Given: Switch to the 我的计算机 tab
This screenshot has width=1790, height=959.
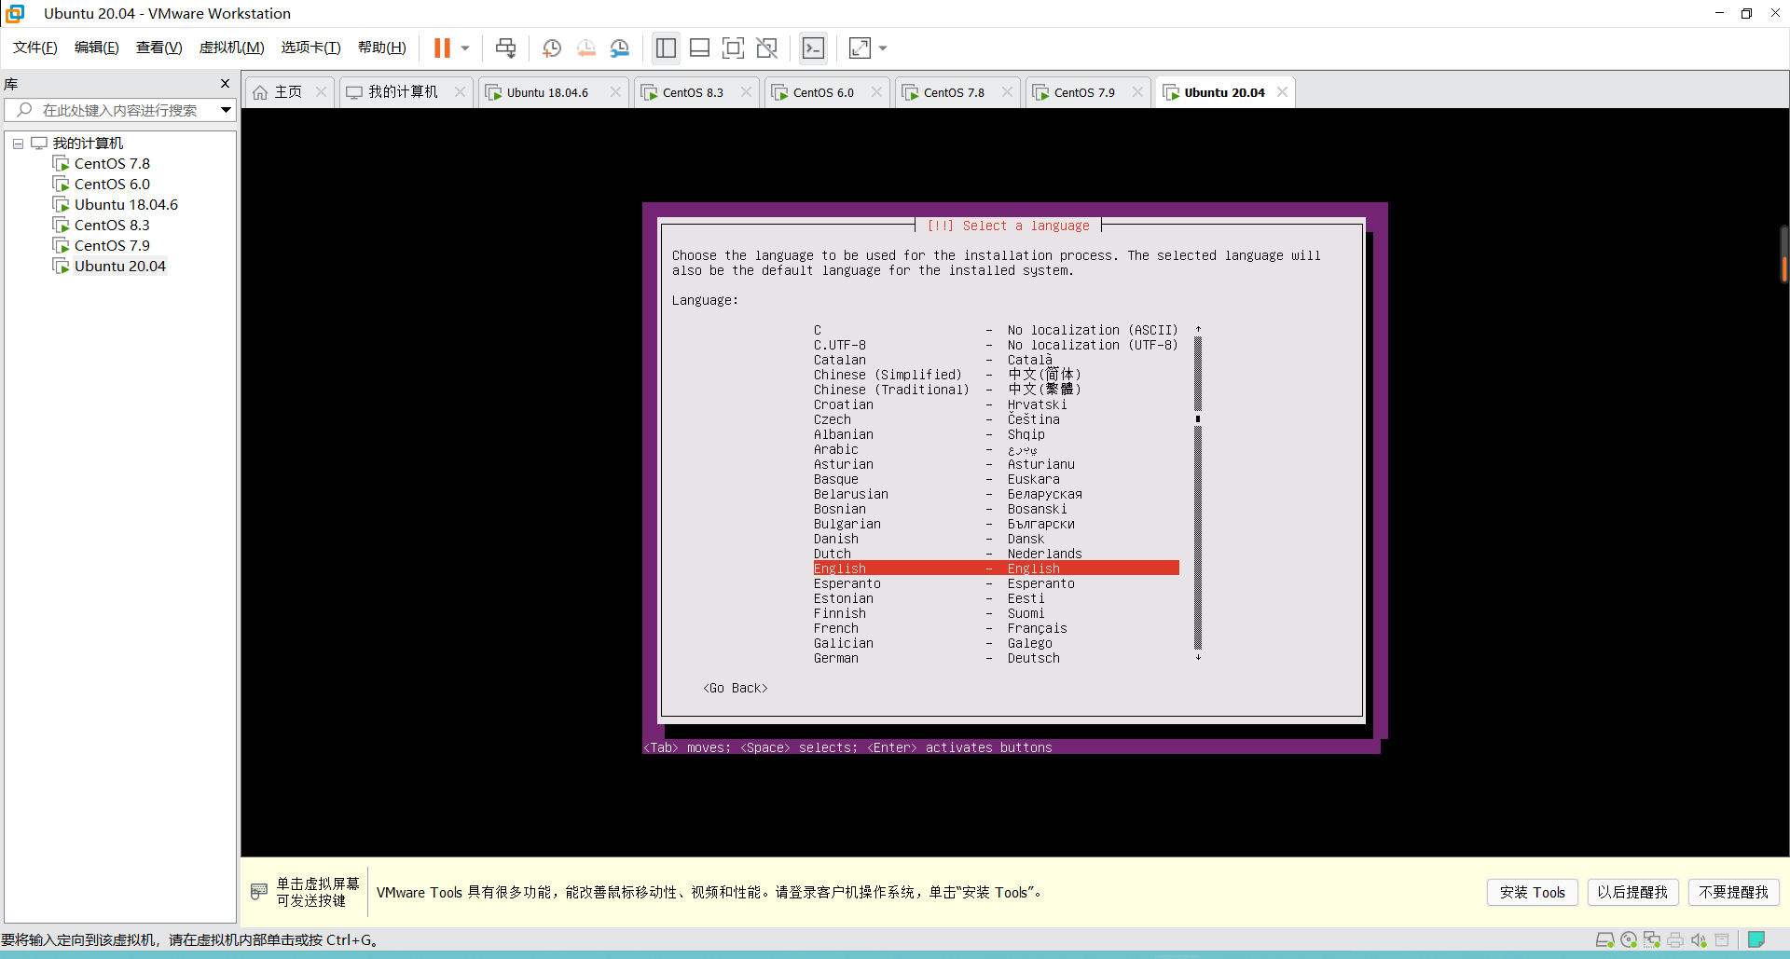Looking at the screenshot, I should 404,92.
